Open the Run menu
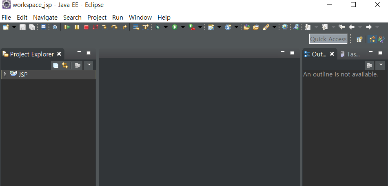The height and width of the screenshot is (186, 388). [118, 17]
